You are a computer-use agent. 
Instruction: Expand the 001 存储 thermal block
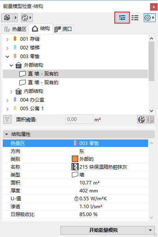click(x=7, y=39)
